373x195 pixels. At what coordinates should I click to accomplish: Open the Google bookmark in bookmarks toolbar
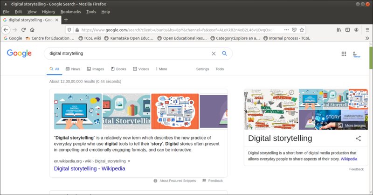[x=13, y=38]
